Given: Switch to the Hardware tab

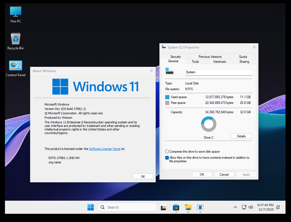Looking at the screenshot, I should tap(219, 62).
